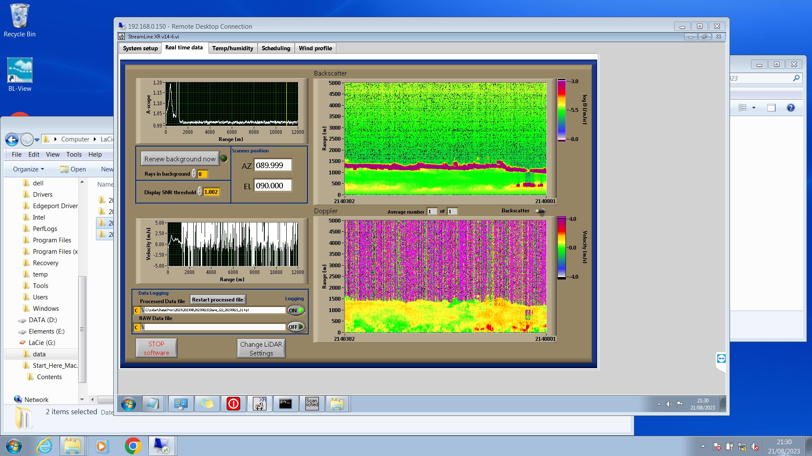Screen dimensions: 812x456
Task: Open the command prompt taskbar icon
Action: click(285, 404)
